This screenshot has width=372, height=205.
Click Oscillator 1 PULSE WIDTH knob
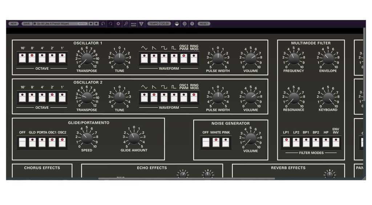[x=218, y=59]
